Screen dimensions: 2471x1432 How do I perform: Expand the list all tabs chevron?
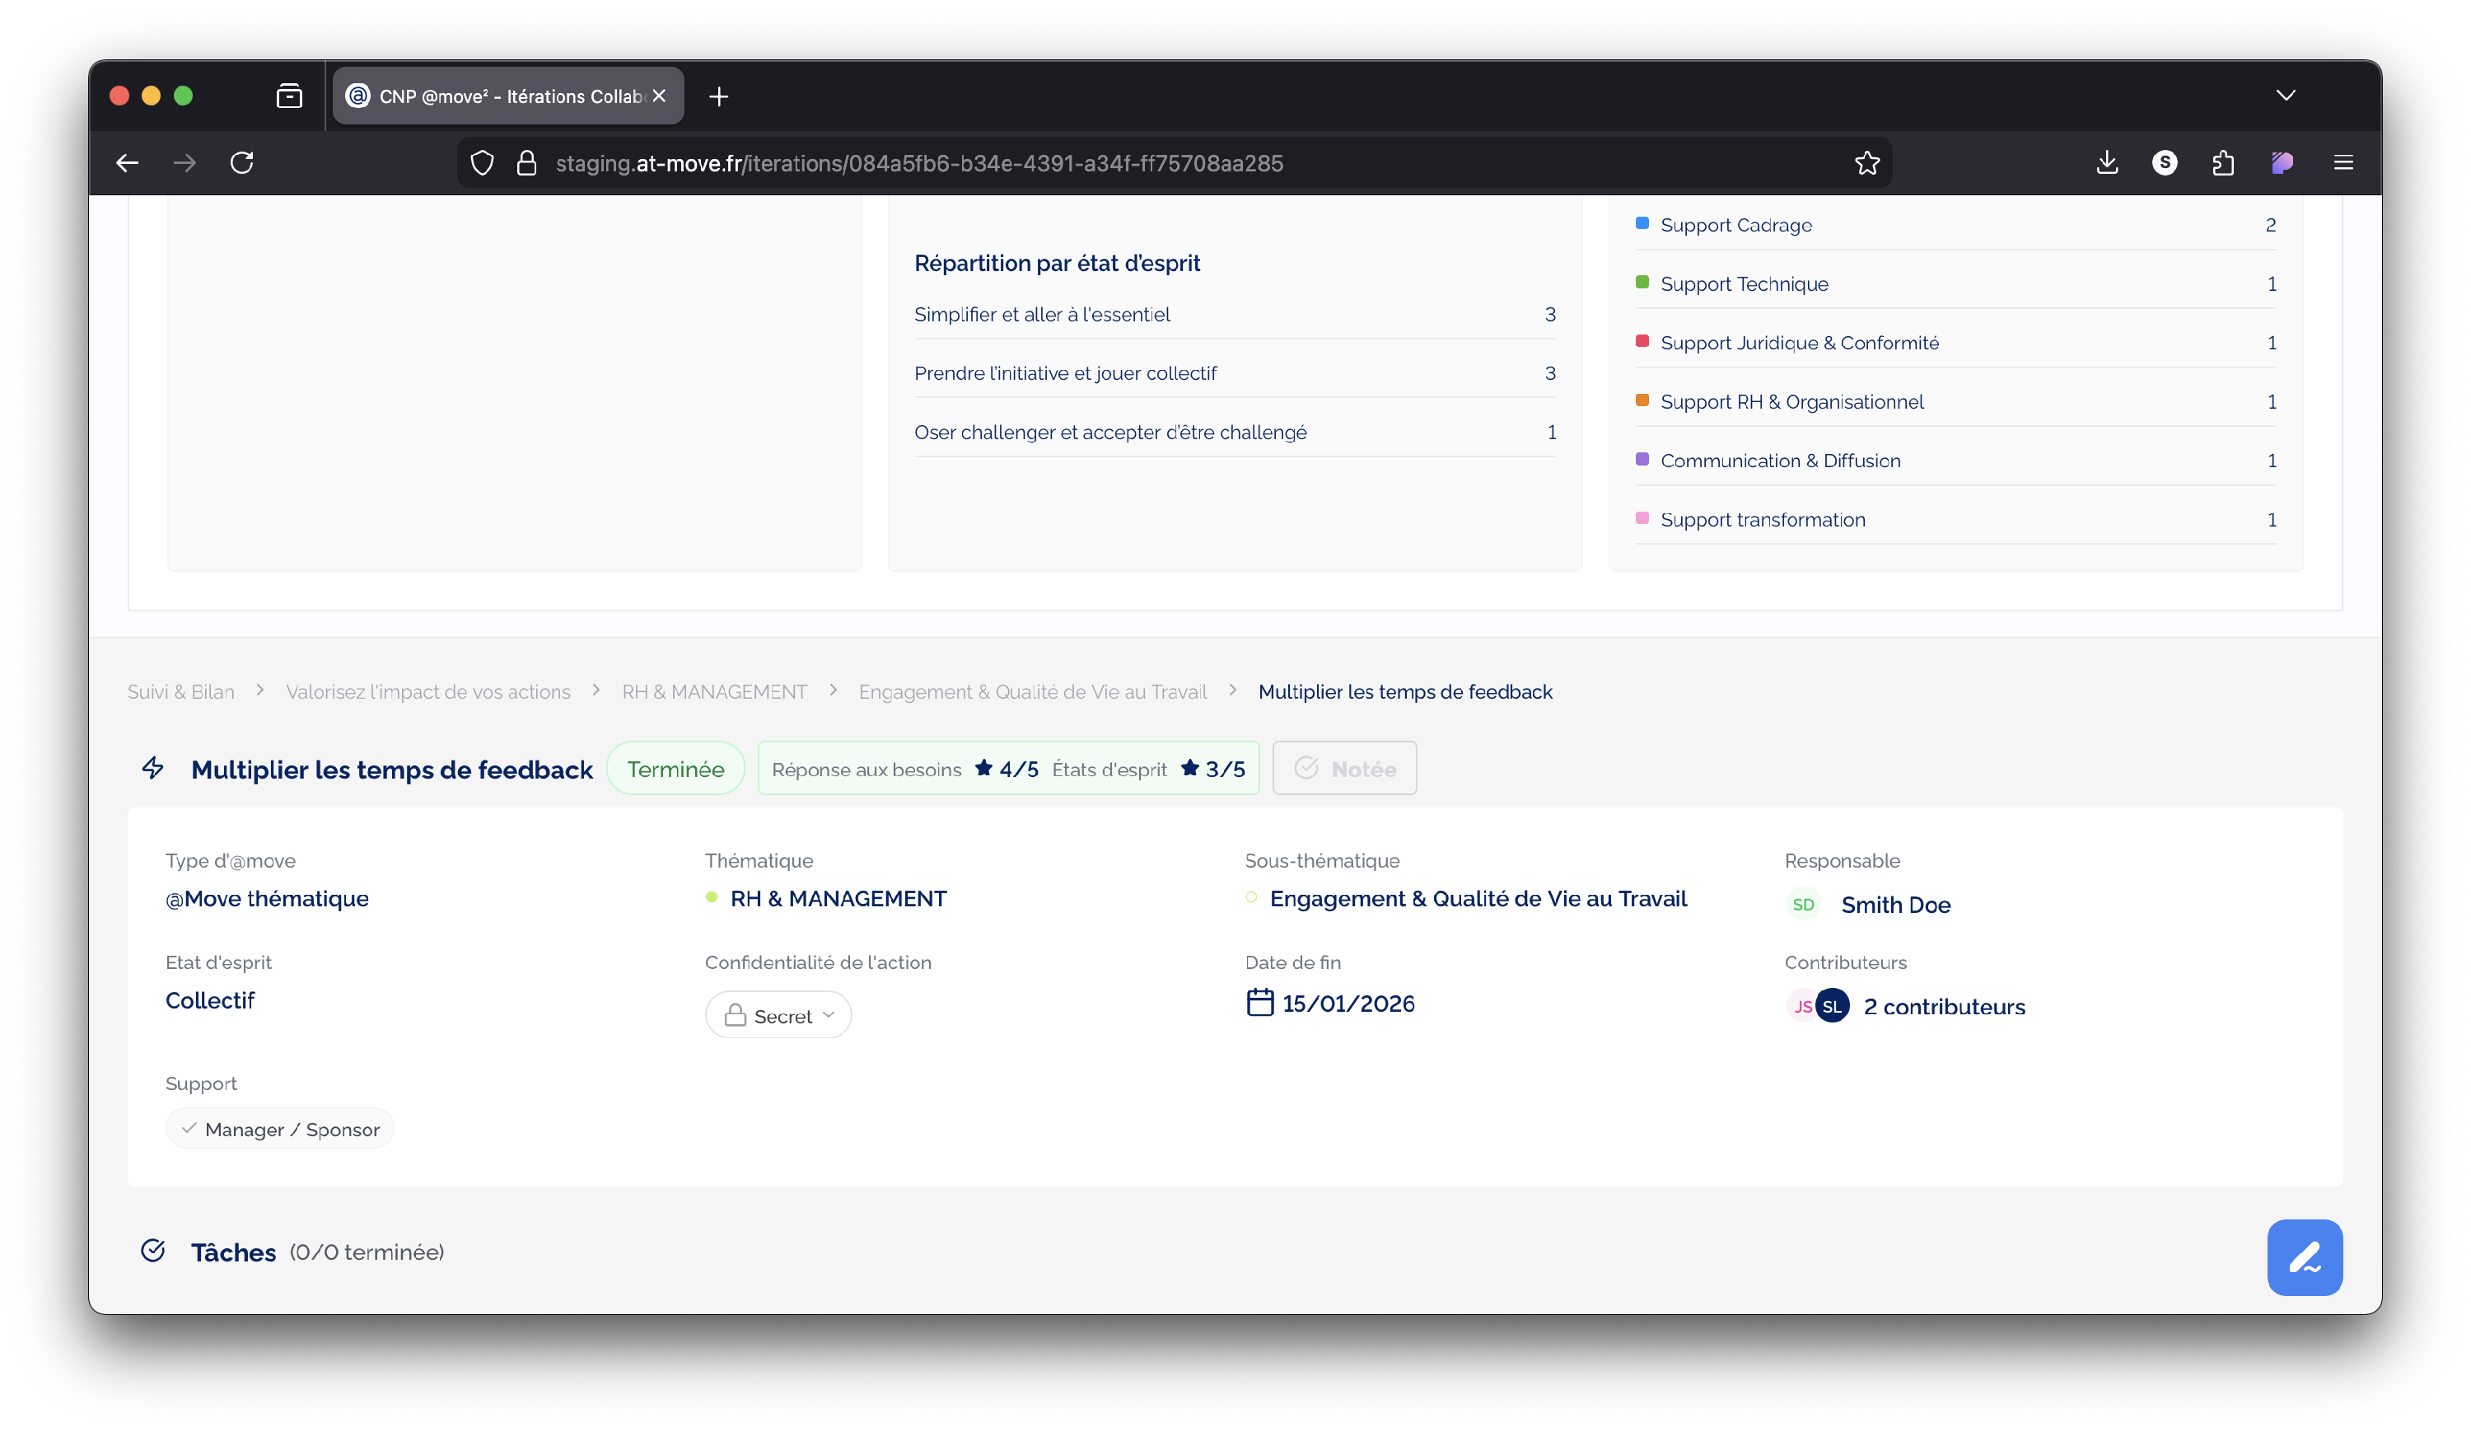click(x=2285, y=95)
